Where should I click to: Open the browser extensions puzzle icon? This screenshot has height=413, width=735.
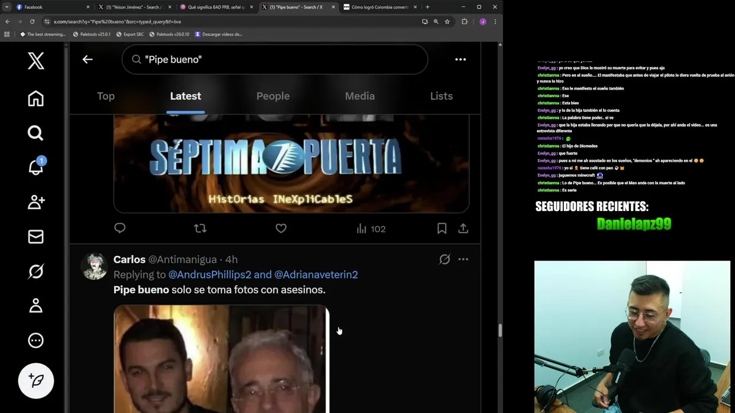465,22
